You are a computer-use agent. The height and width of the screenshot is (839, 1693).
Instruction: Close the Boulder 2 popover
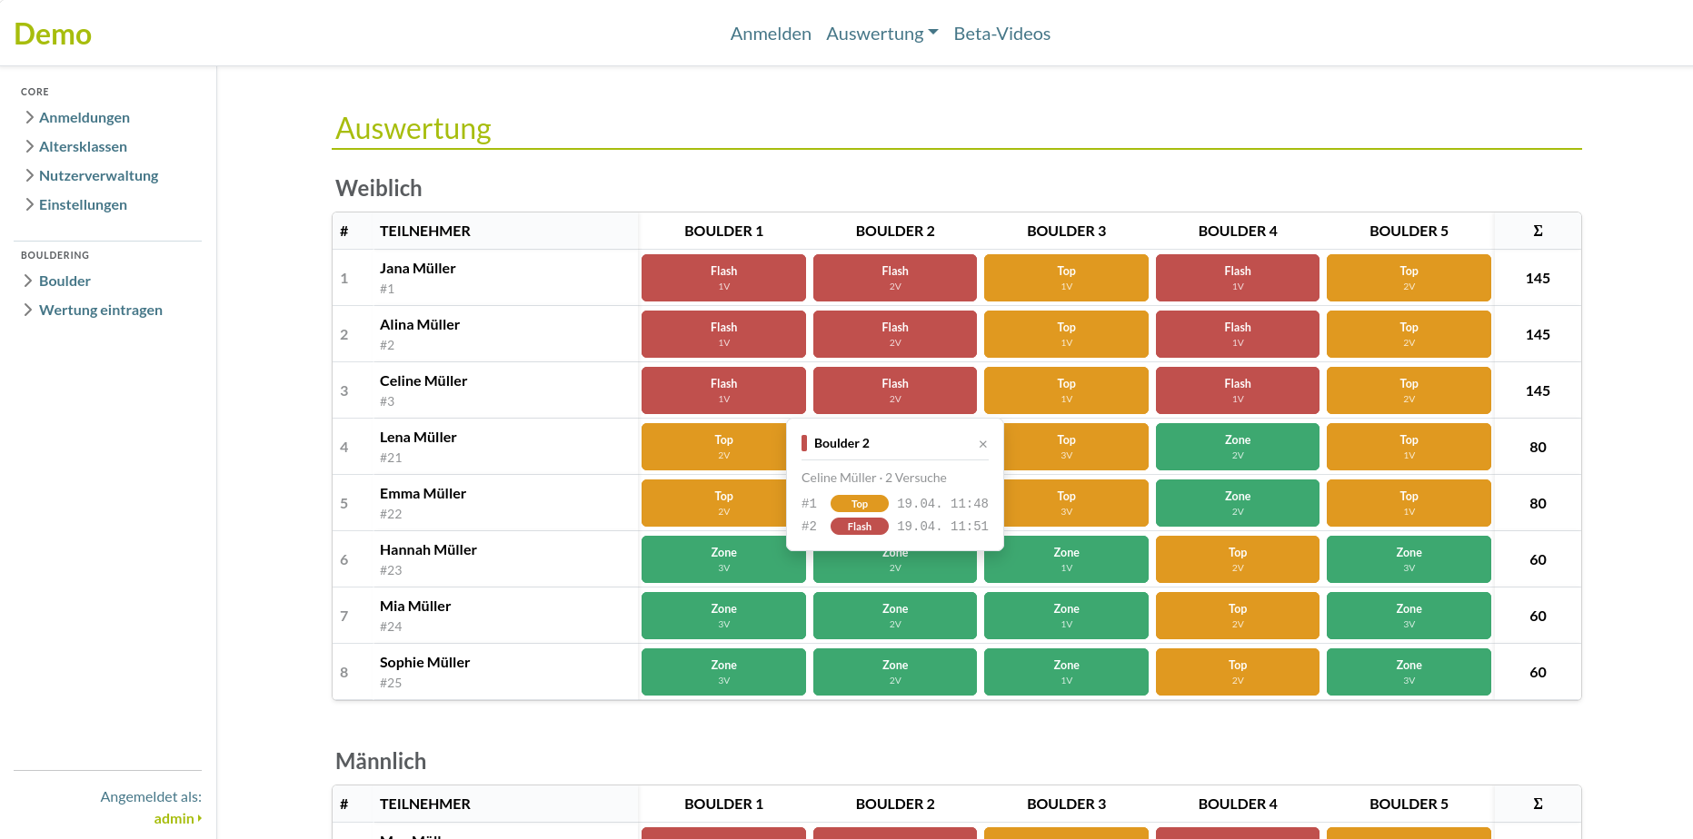tap(982, 444)
